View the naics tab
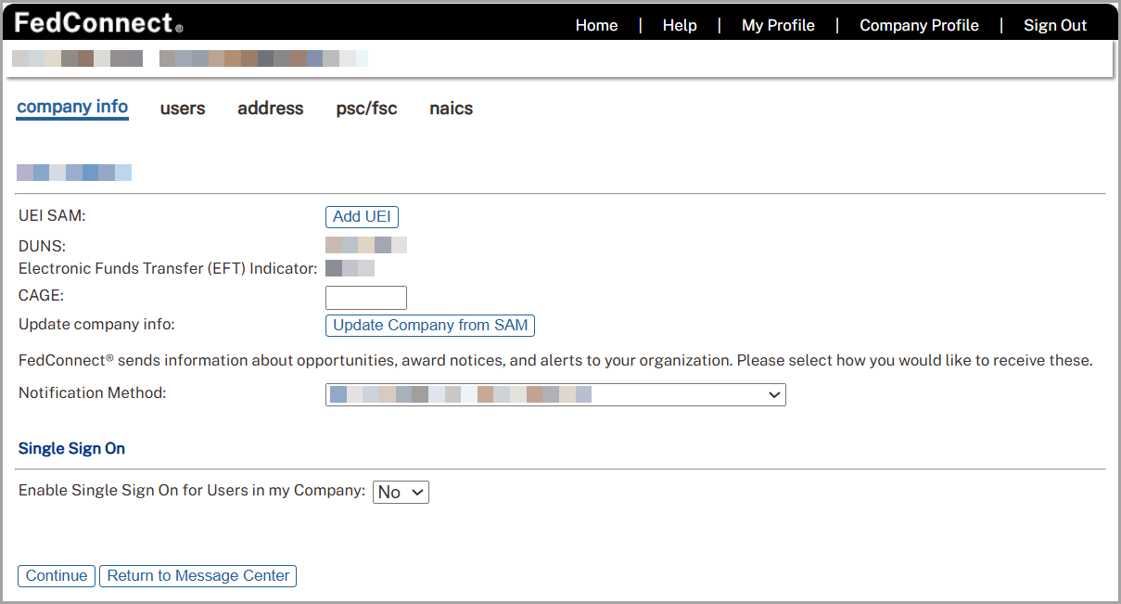This screenshot has height=604, width=1121. pyautogui.click(x=451, y=109)
